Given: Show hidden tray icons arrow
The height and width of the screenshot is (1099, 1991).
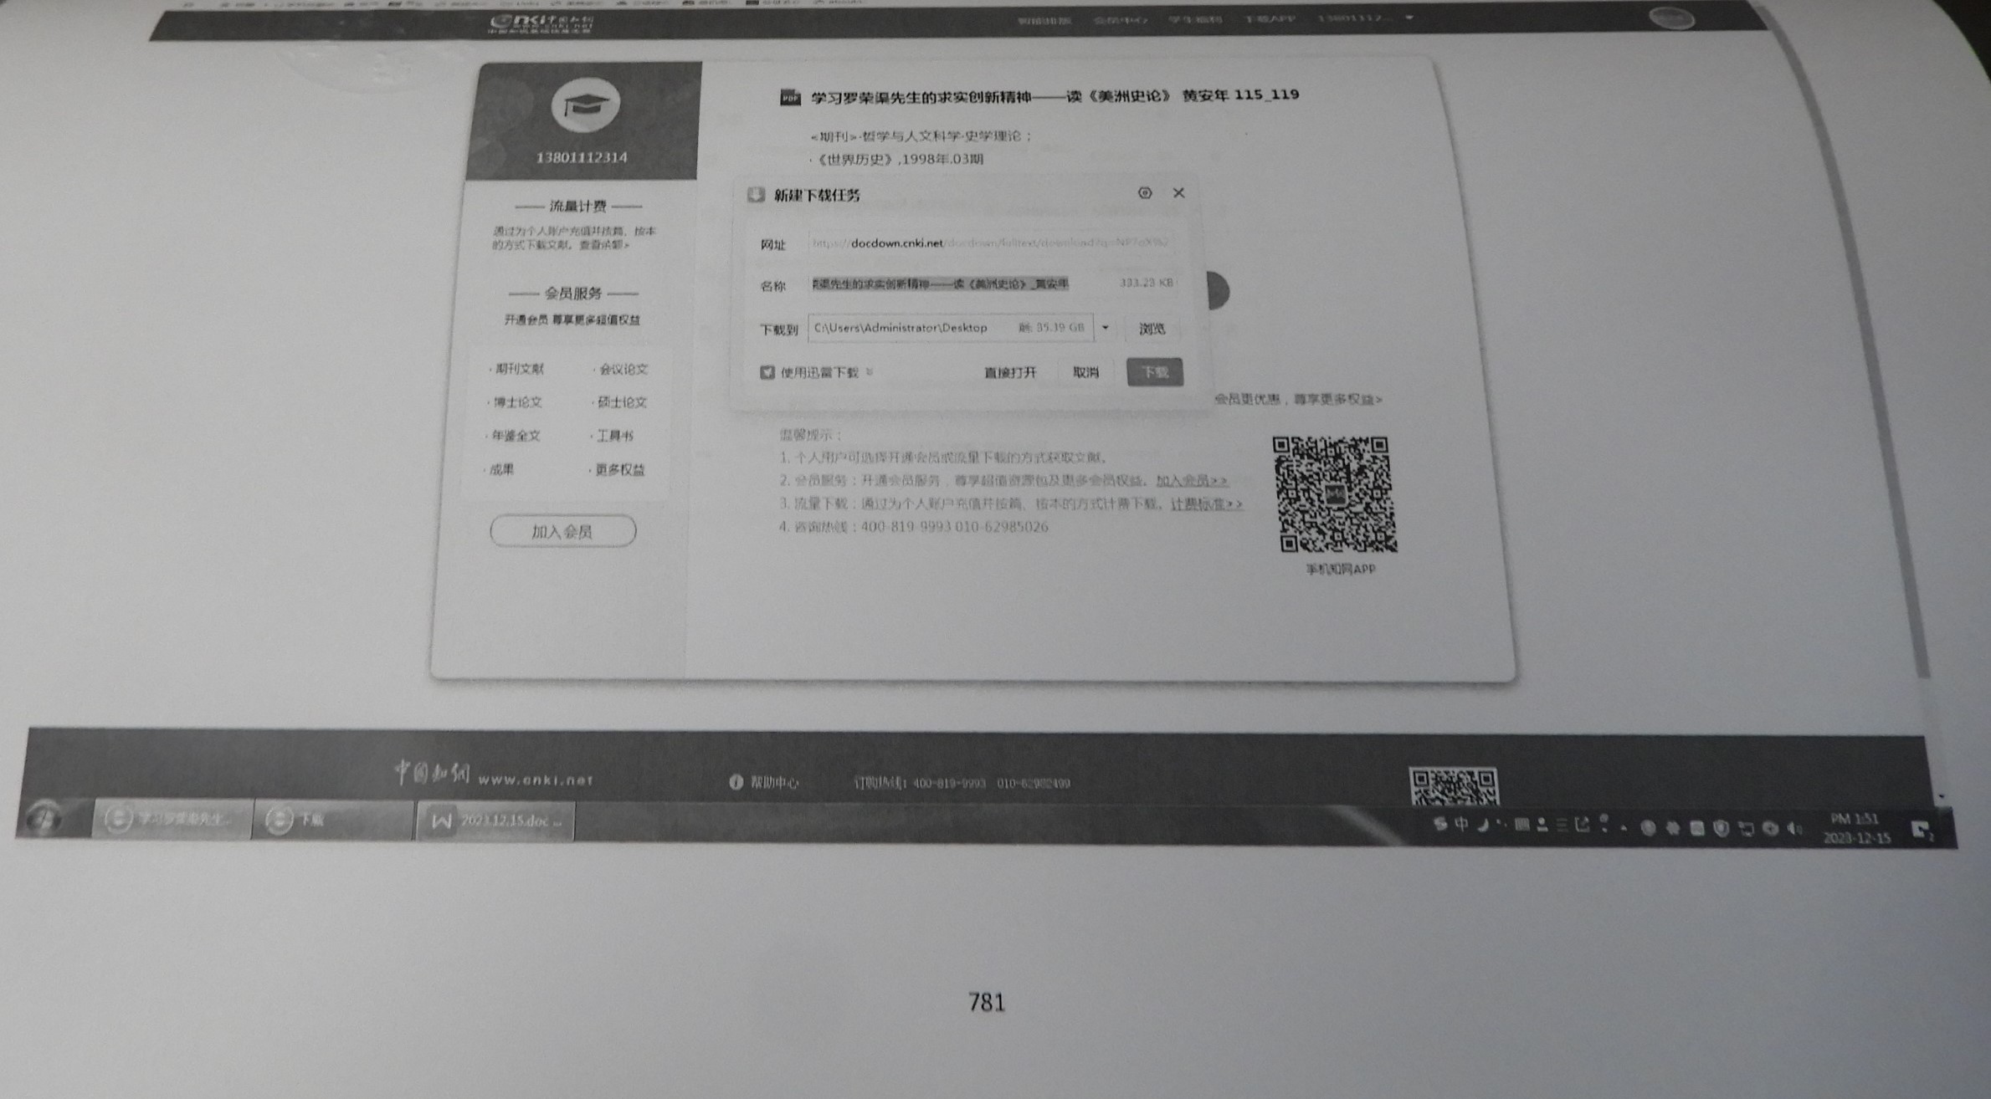Looking at the screenshot, I should click(x=1624, y=828).
